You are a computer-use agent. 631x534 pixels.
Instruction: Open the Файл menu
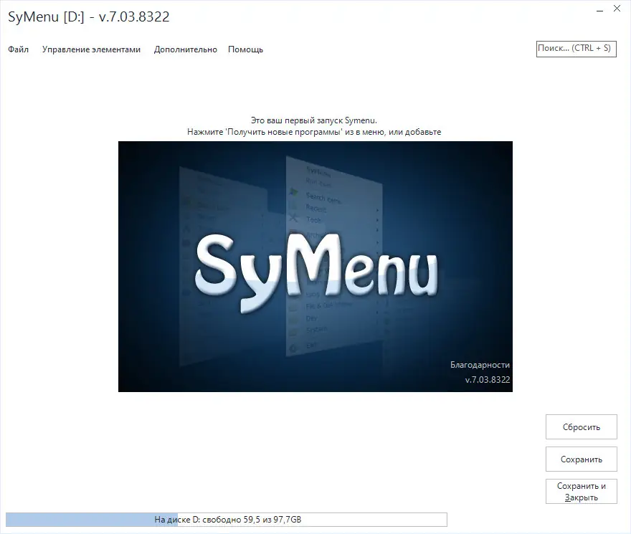click(x=18, y=49)
